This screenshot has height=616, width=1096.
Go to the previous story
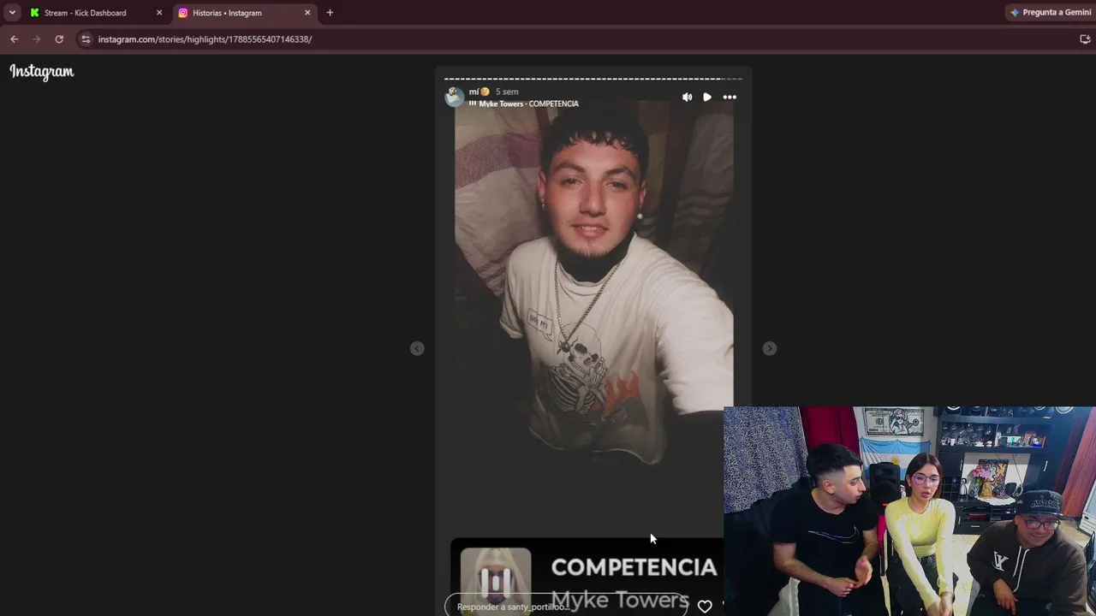(x=417, y=348)
